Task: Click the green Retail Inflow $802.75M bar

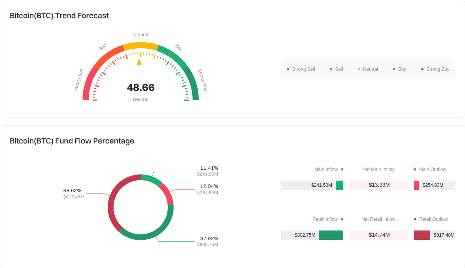Action: [x=331, y=235]
